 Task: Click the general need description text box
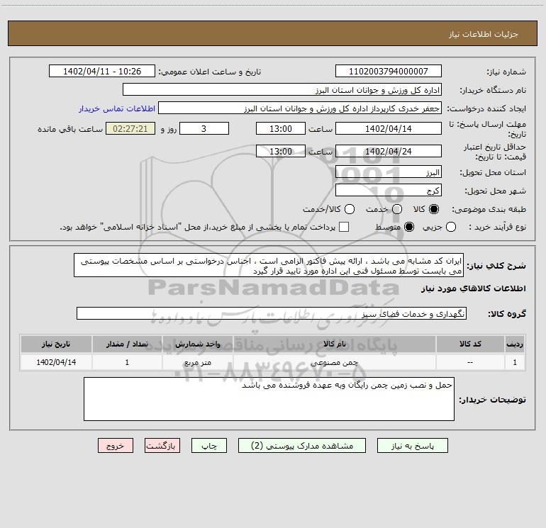click(x=269, y=265)
